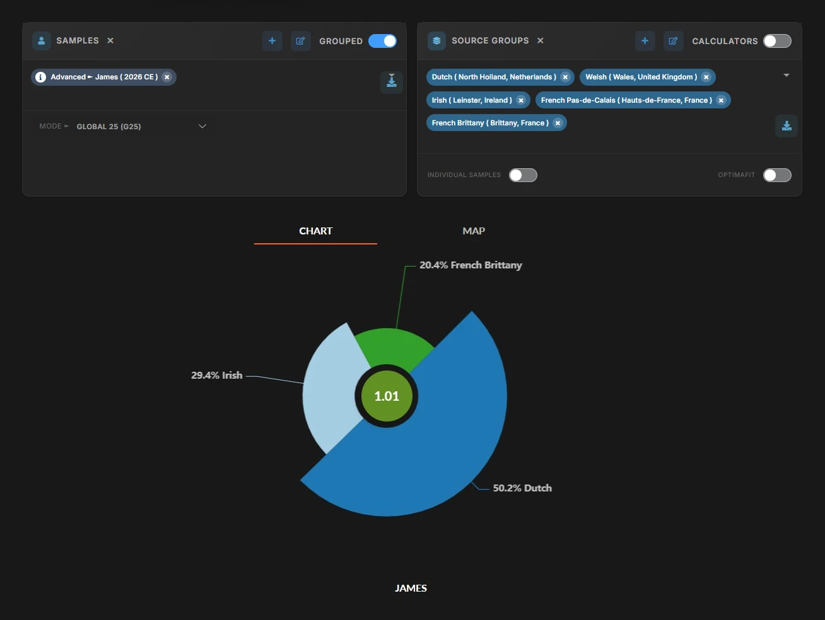The width and height of the screenshot is (825, 620).
Task: Remove the Welsh source group tag
Action: tap(706, 77)
